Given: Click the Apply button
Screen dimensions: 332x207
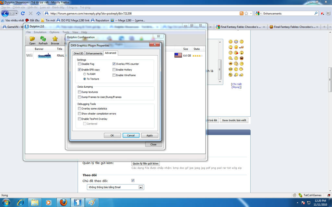Looking at the screenshot, I should tap(149, 136).
